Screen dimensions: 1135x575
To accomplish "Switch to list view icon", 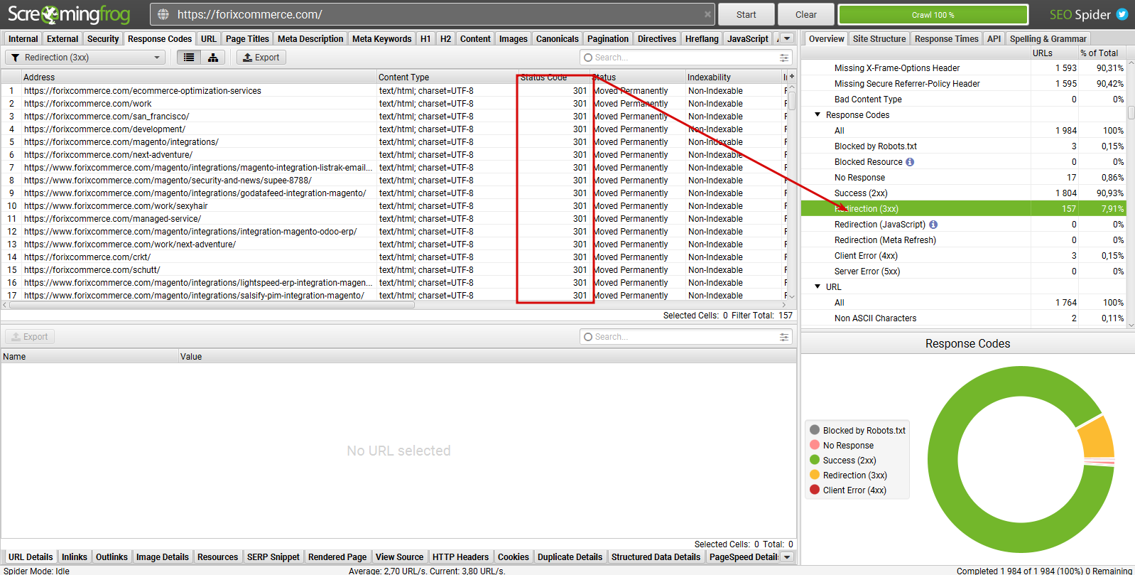I will point(189,58).
